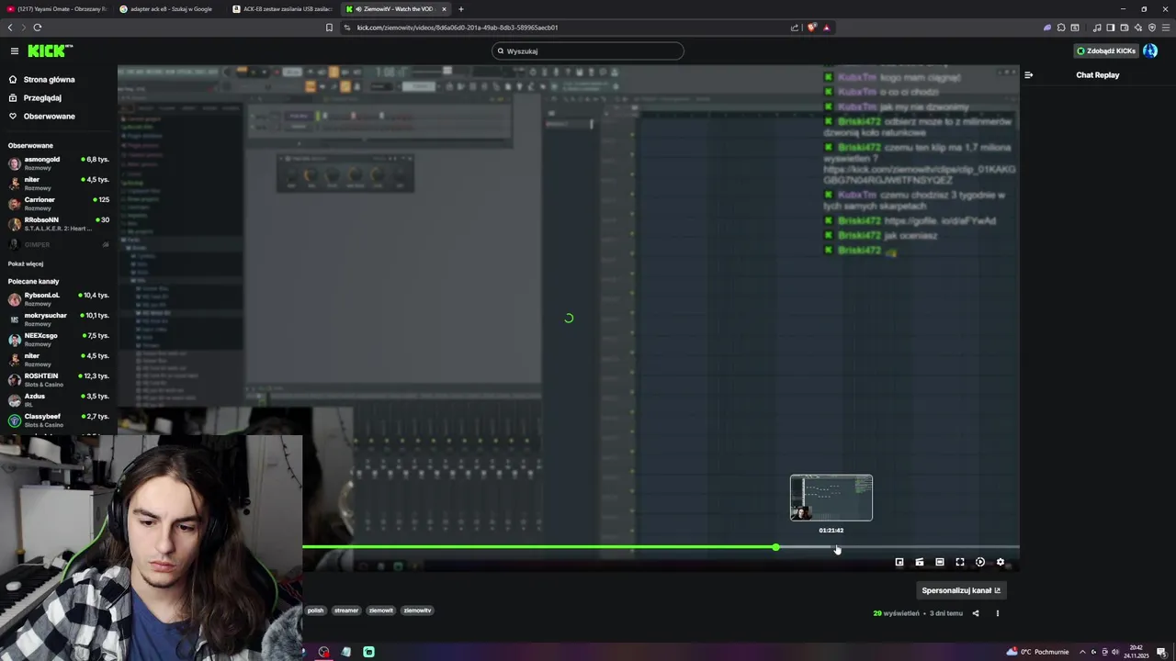This screenshot has height=661, width=1176.
Task: Open weather widget 0°C Pochmurnie
Action: 1037,652
